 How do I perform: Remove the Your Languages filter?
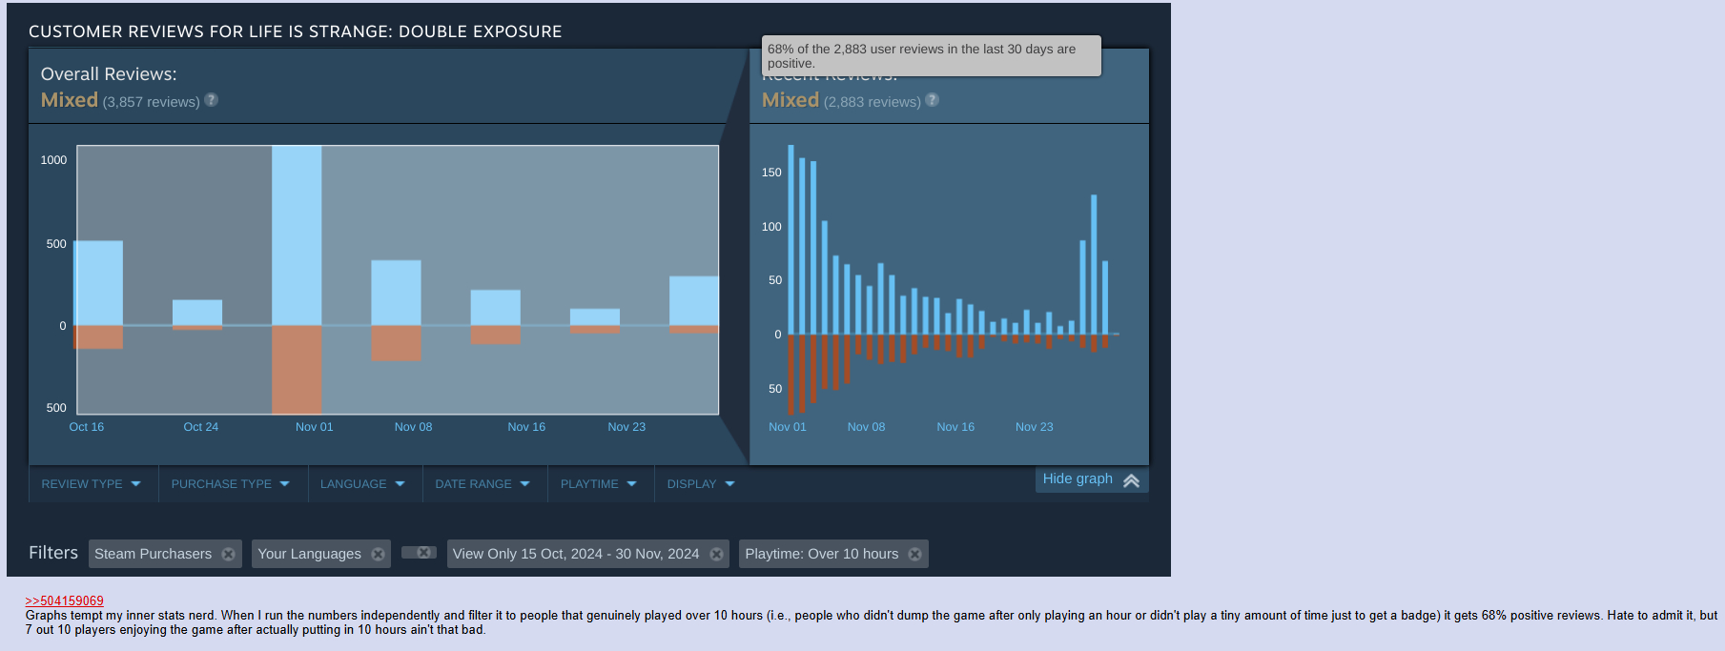pos(379,554)
